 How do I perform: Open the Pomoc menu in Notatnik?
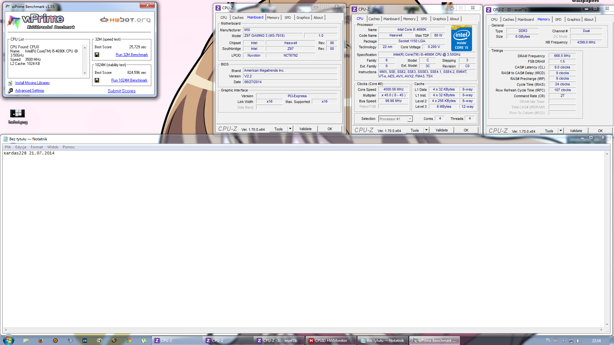click(69, 147)
